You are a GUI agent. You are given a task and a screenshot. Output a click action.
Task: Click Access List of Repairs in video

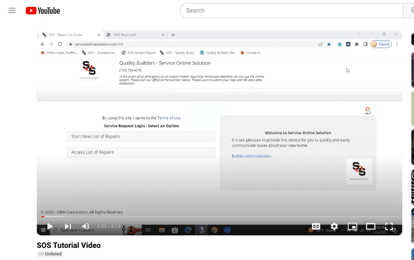pos(141,152)
